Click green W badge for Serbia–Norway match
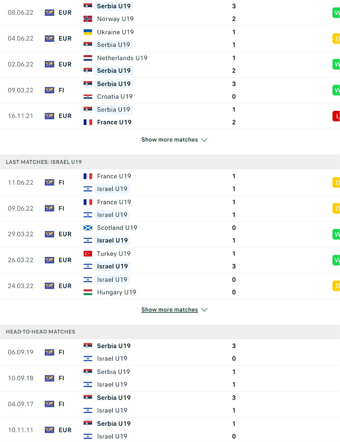 click(x=337, y=13)
